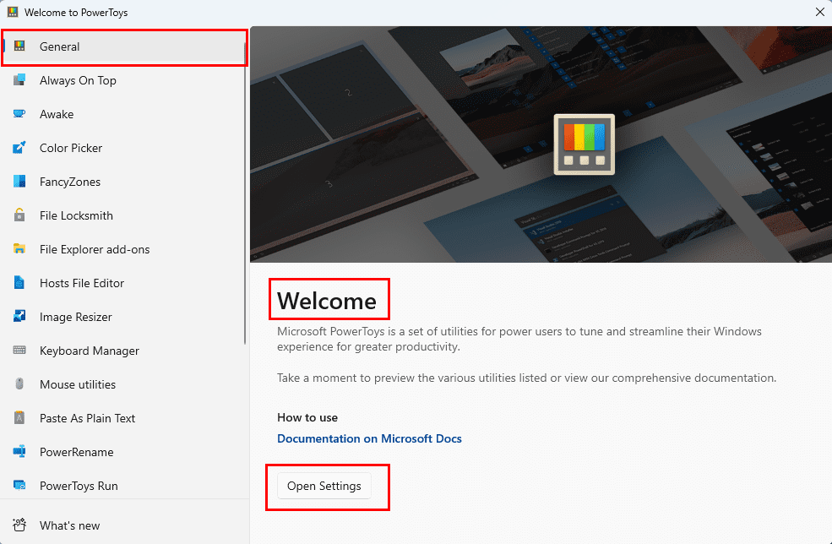This screenshot has height=544, width=832.
Task: Click the Mouse utilities mouse icon
Action: click(19, 384)
